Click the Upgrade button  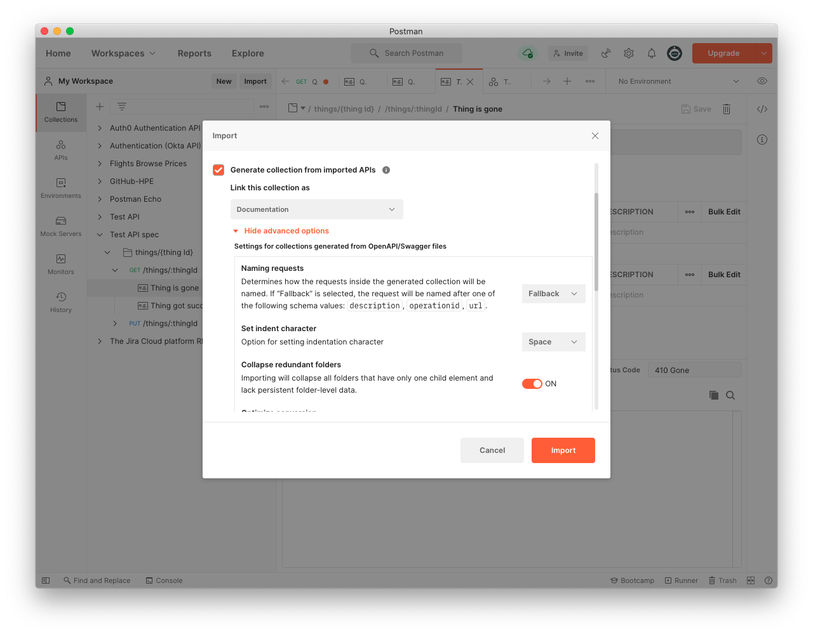[723, 53]
